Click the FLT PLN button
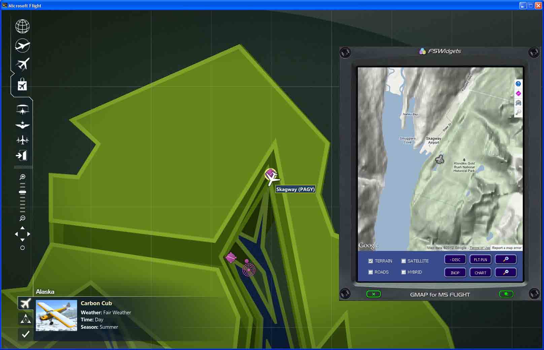 [480, 259]
